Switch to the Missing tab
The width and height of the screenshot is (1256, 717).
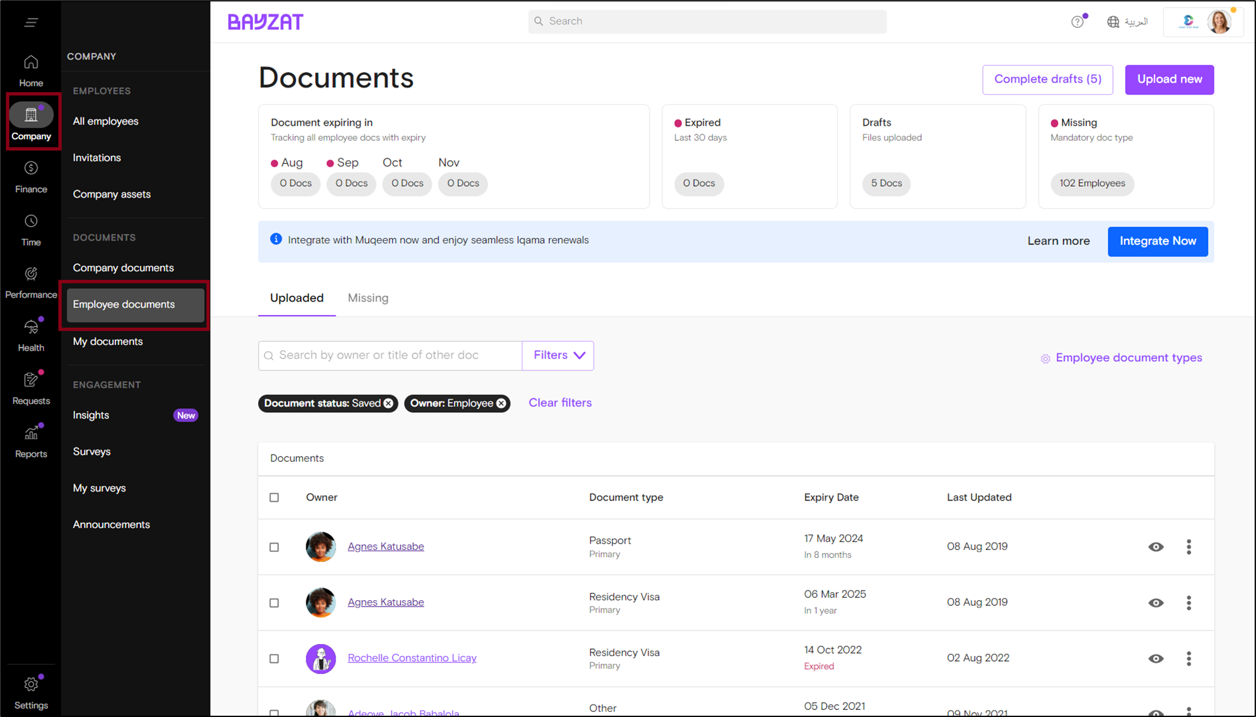coord(368,298)
